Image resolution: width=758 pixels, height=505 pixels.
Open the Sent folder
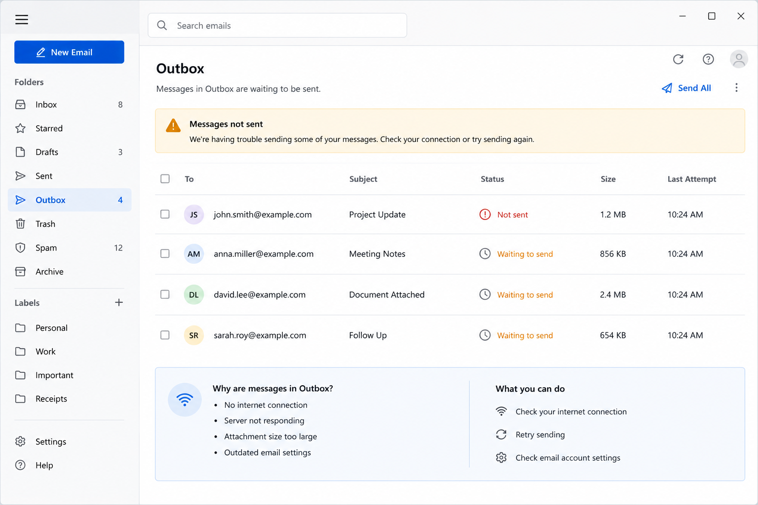pos(70,176)
